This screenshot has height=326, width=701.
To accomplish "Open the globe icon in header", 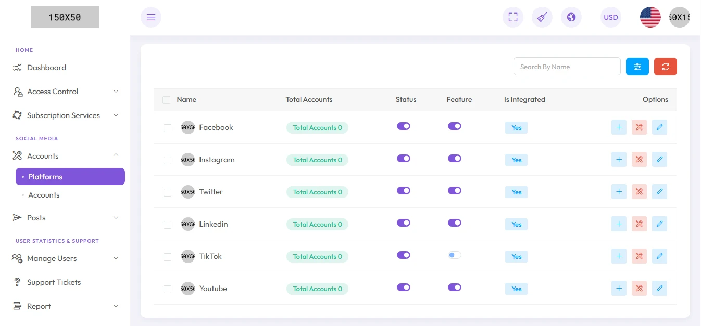I will click(x=571, y=17).
